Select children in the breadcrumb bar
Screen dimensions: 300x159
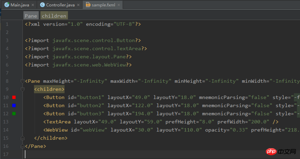(54, 16)
